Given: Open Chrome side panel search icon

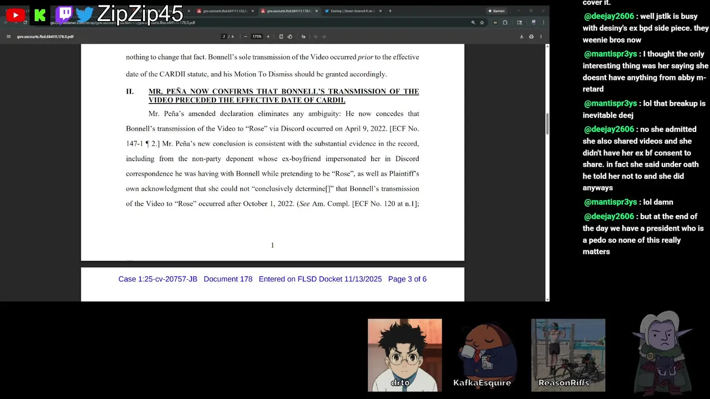Looking at the screenshot, I should (x=519, y=23).
